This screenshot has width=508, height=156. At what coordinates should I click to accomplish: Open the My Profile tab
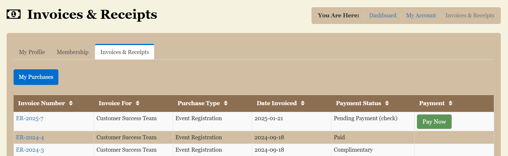point(32,52)
